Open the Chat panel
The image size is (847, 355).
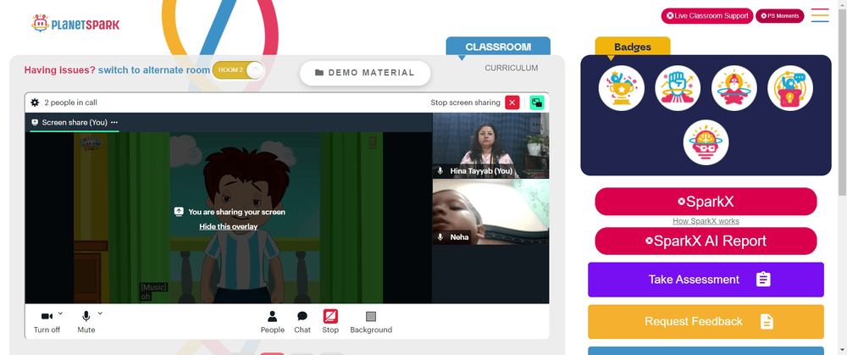302,322
